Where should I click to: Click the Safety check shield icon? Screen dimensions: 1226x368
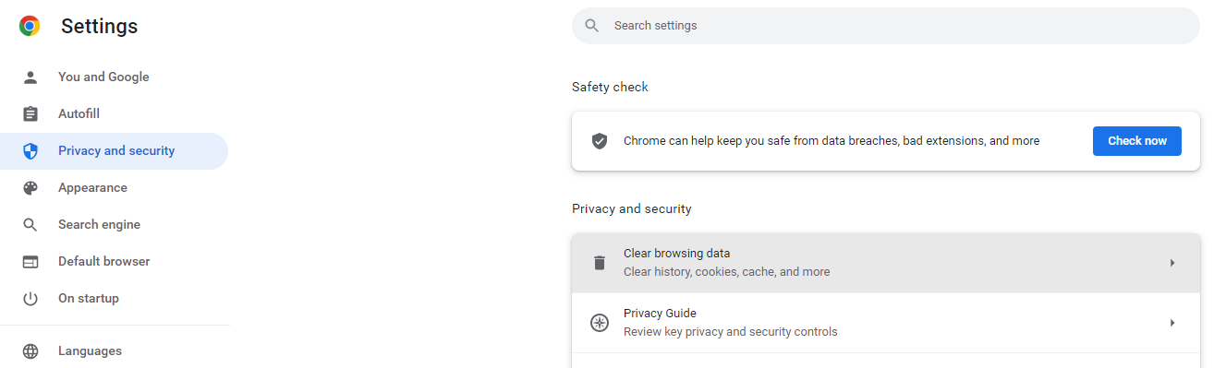600,141
